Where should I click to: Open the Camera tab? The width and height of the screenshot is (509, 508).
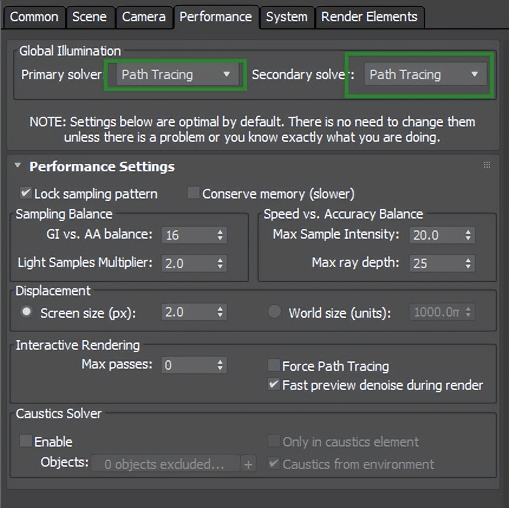pos(144,17)
